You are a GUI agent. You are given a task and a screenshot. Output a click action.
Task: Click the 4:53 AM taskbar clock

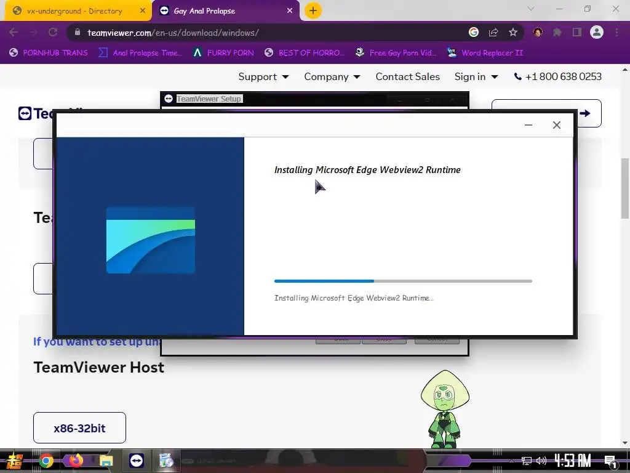(573, 461)
